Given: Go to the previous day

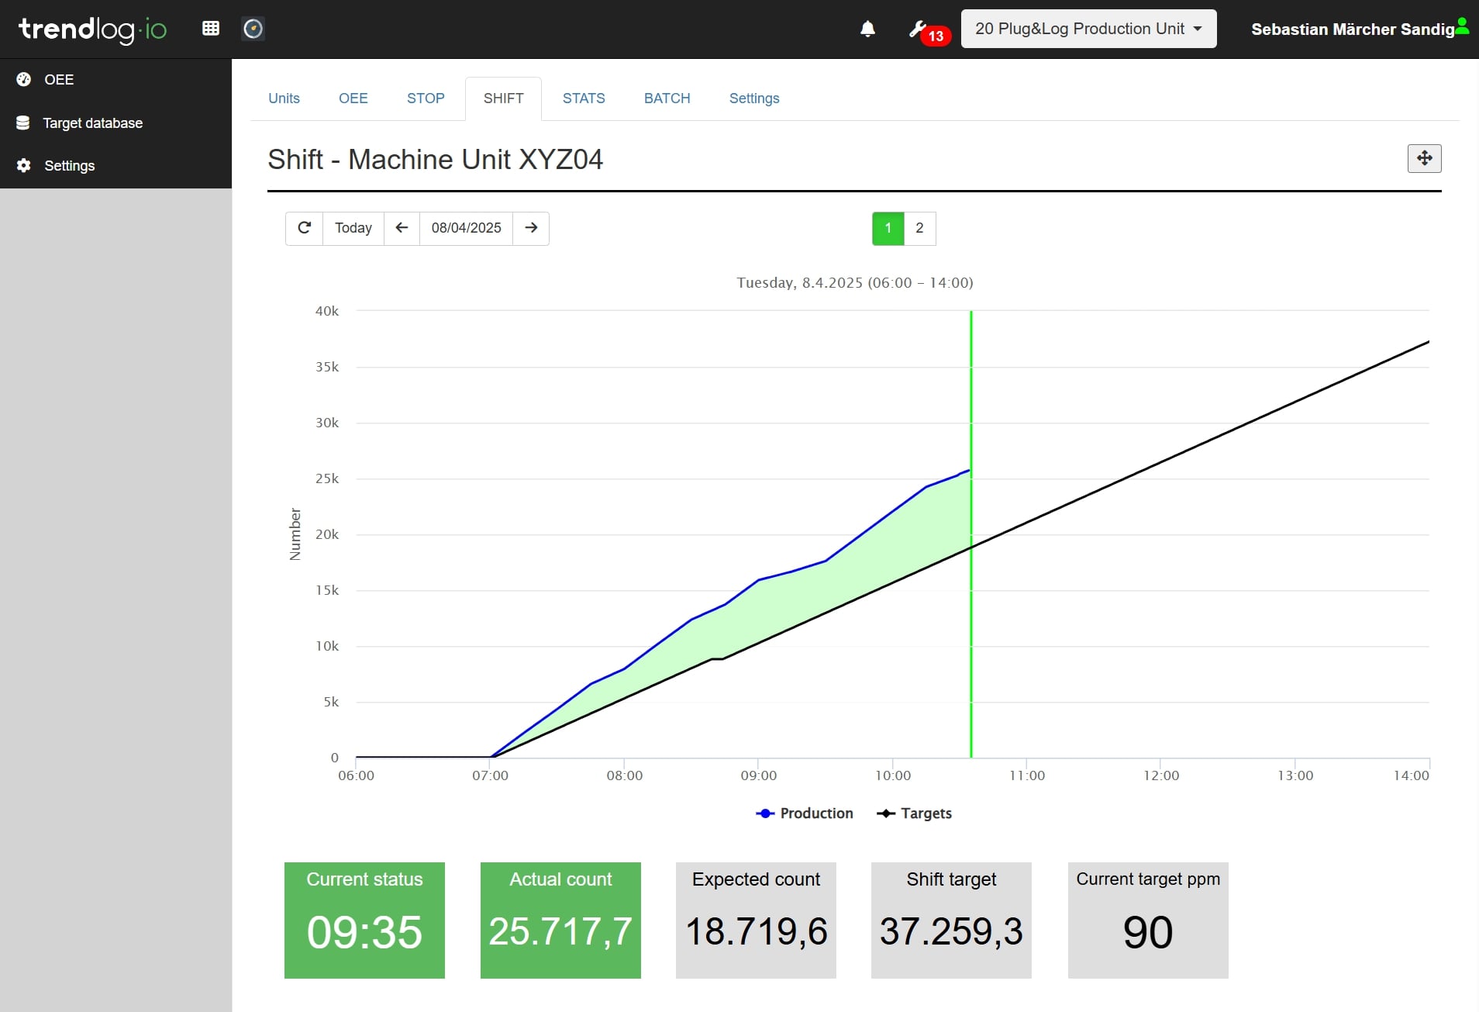Looking at the screenshot, I should click(x=402, y=228).
